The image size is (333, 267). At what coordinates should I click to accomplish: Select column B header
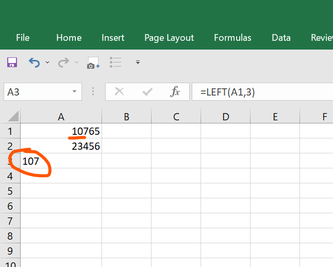coord(127,117)
